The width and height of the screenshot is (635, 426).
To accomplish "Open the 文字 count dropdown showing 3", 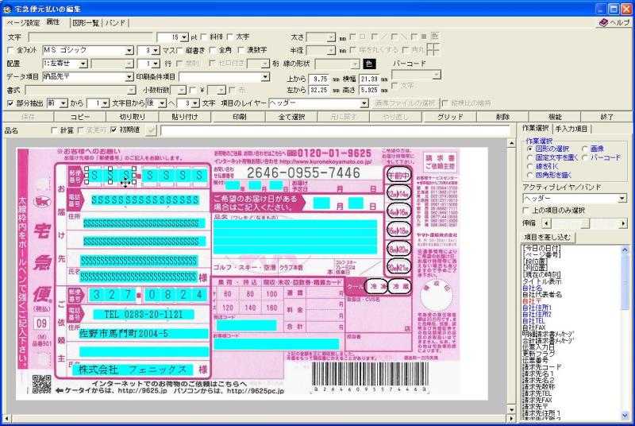I will [195, 103].
